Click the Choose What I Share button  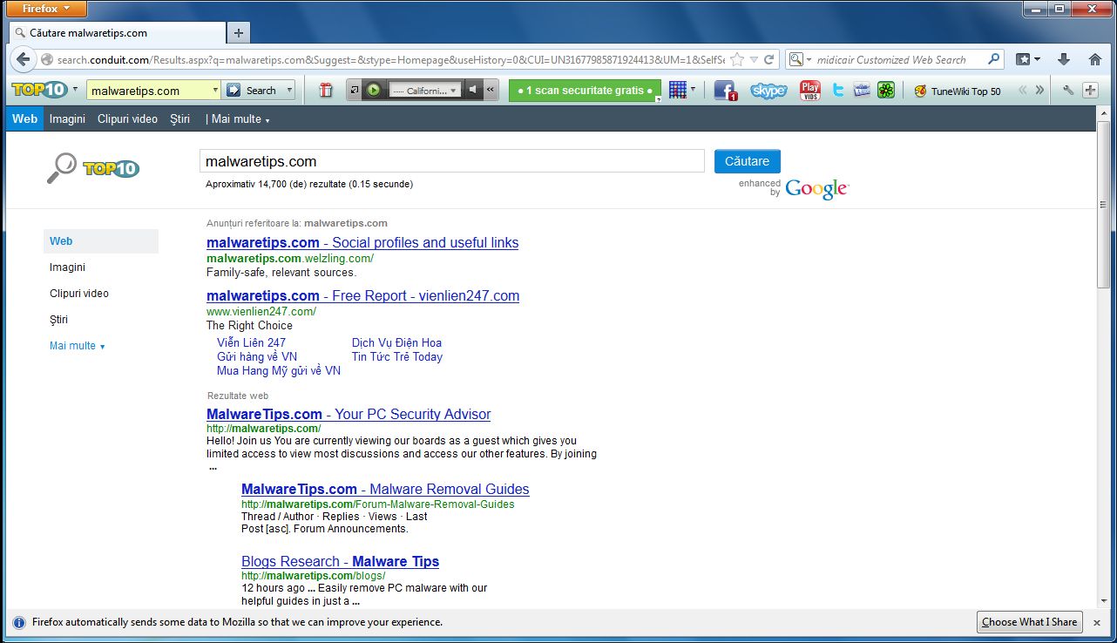point(1029,622)
